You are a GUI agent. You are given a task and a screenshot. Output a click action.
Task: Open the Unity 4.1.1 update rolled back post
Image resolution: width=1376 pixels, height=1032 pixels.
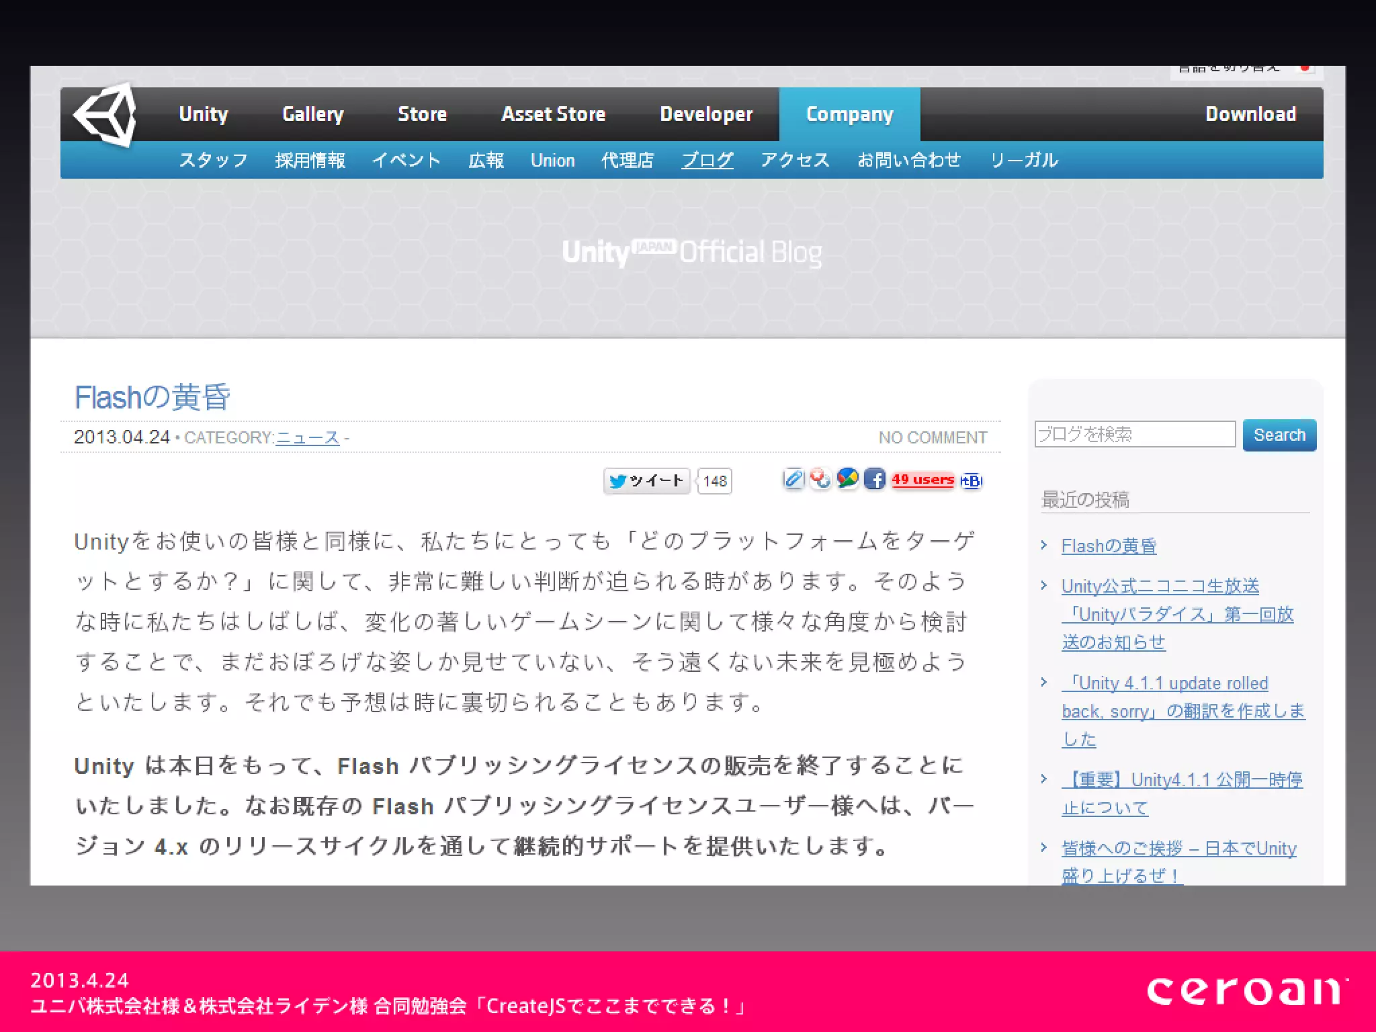[x=1183, y=711]
